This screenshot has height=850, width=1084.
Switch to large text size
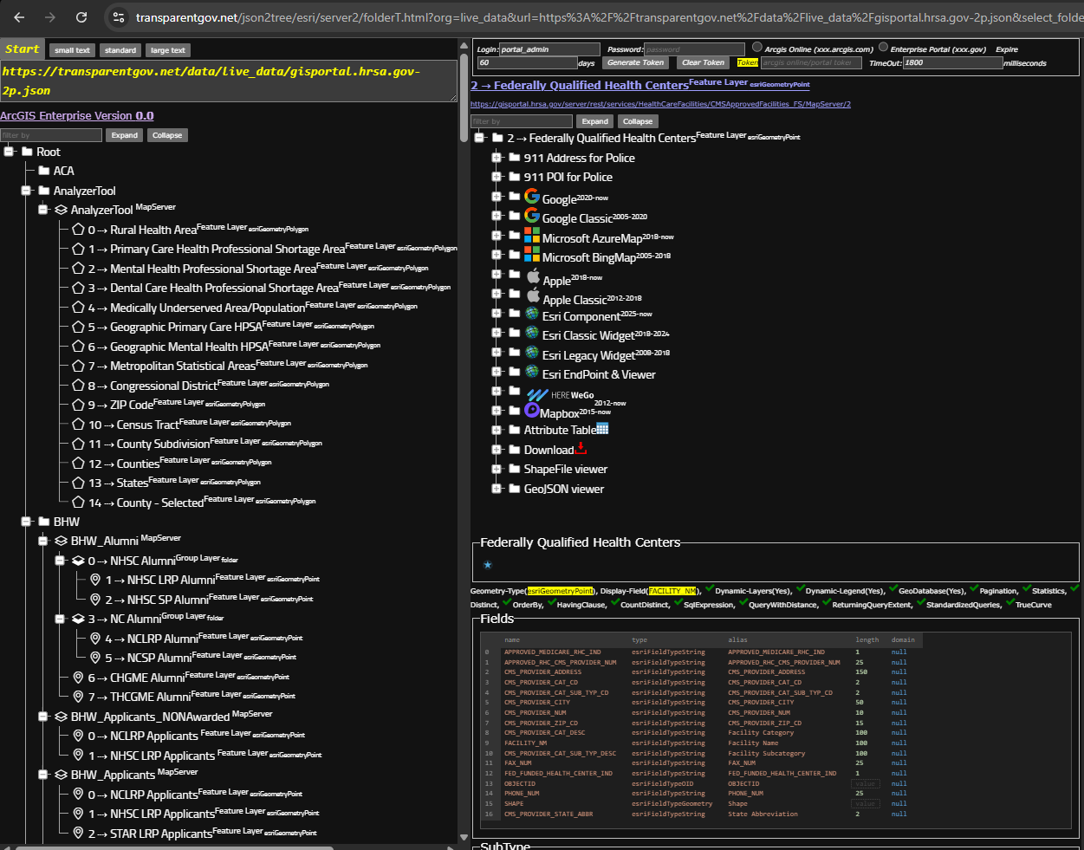[167, 50]
